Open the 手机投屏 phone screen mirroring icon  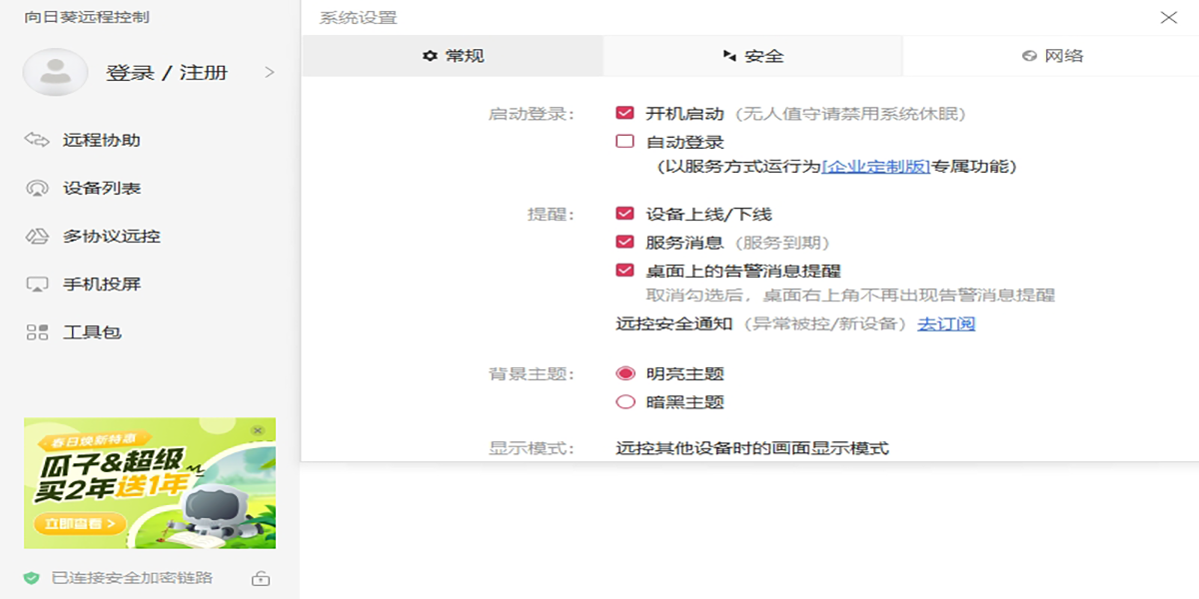click(x=37, y=285)
